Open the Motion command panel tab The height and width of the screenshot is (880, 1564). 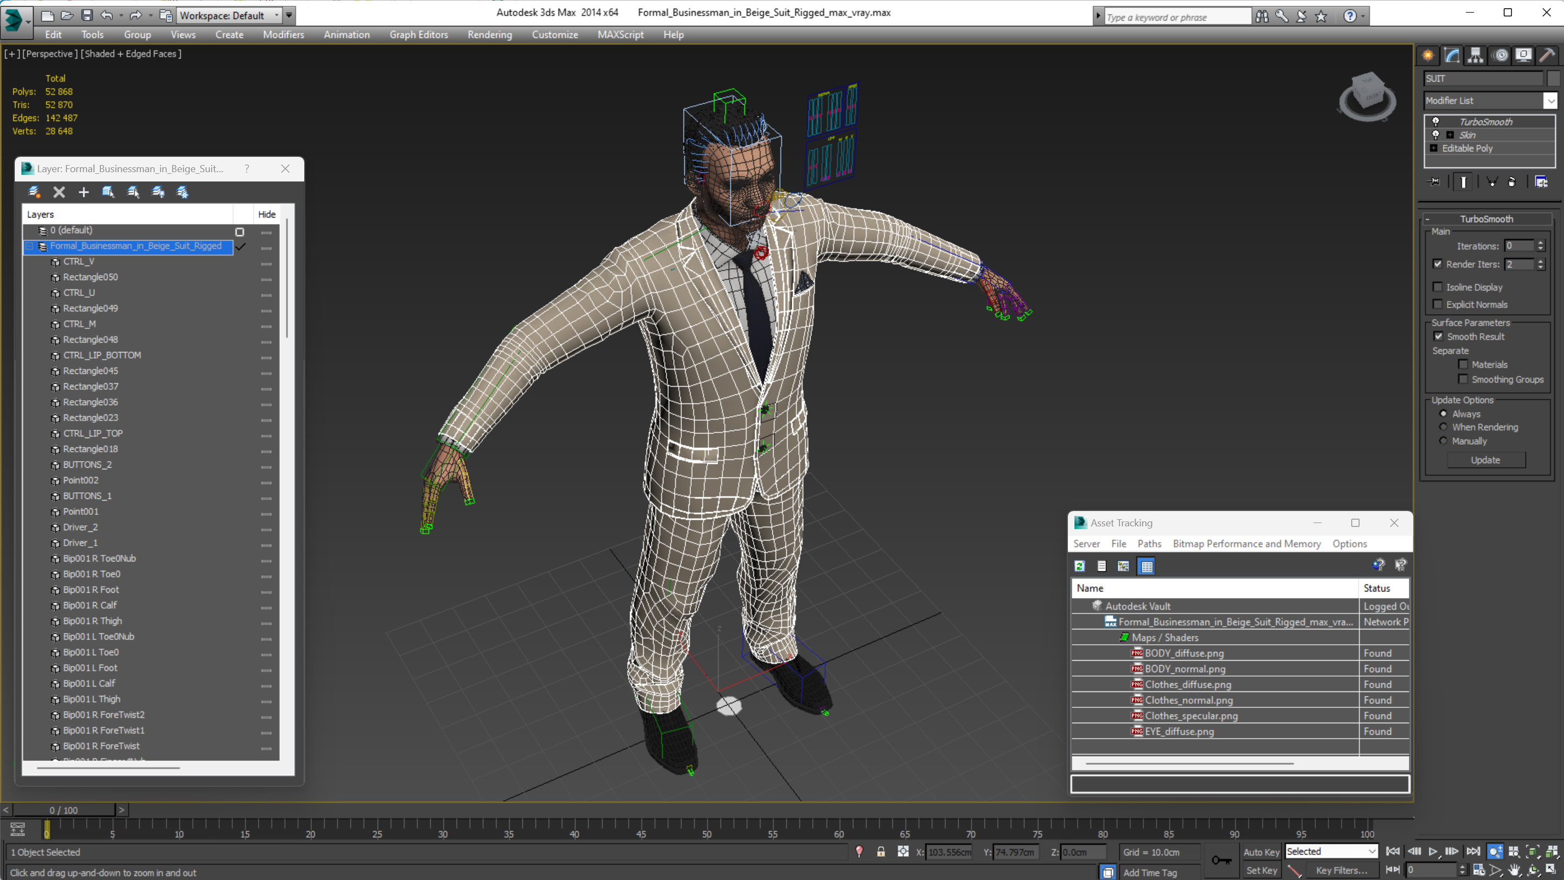(x=1500, y=56)
